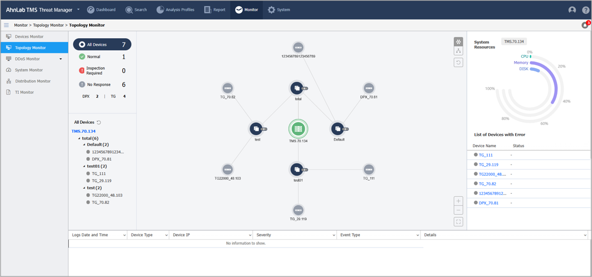
Task: Collapse the test (2) tree group
Action: [x=85, y=188]
